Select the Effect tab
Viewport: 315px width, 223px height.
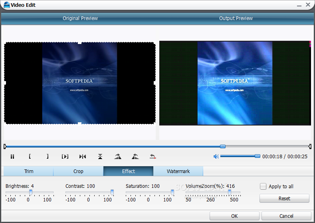129,171
